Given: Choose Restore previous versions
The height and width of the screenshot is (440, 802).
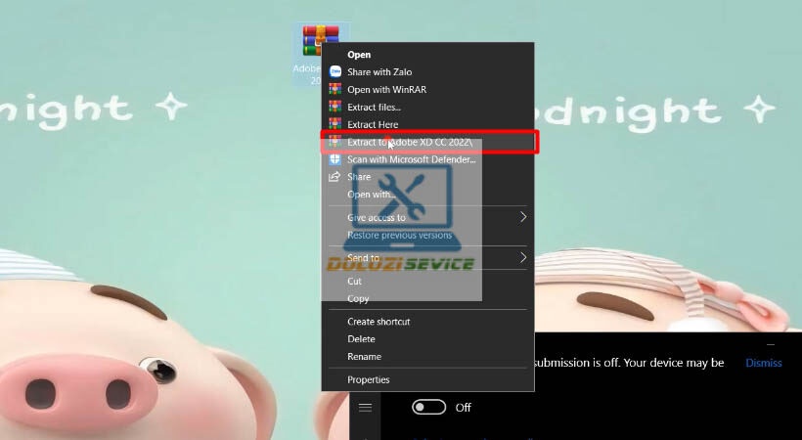Looking at the screenshot, I should (x=427, y=235).
